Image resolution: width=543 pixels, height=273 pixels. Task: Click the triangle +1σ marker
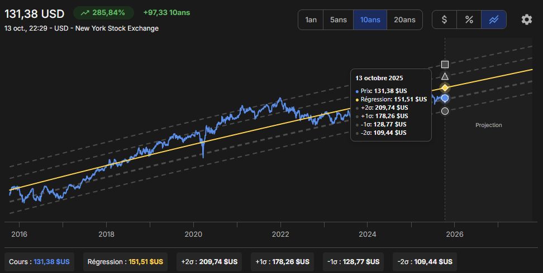click(x=445, y=76)
